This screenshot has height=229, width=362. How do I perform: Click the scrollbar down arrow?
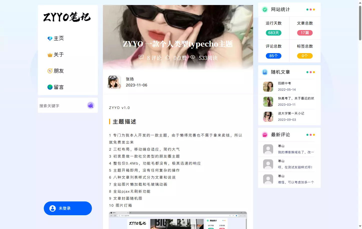(x=360, y=226)
